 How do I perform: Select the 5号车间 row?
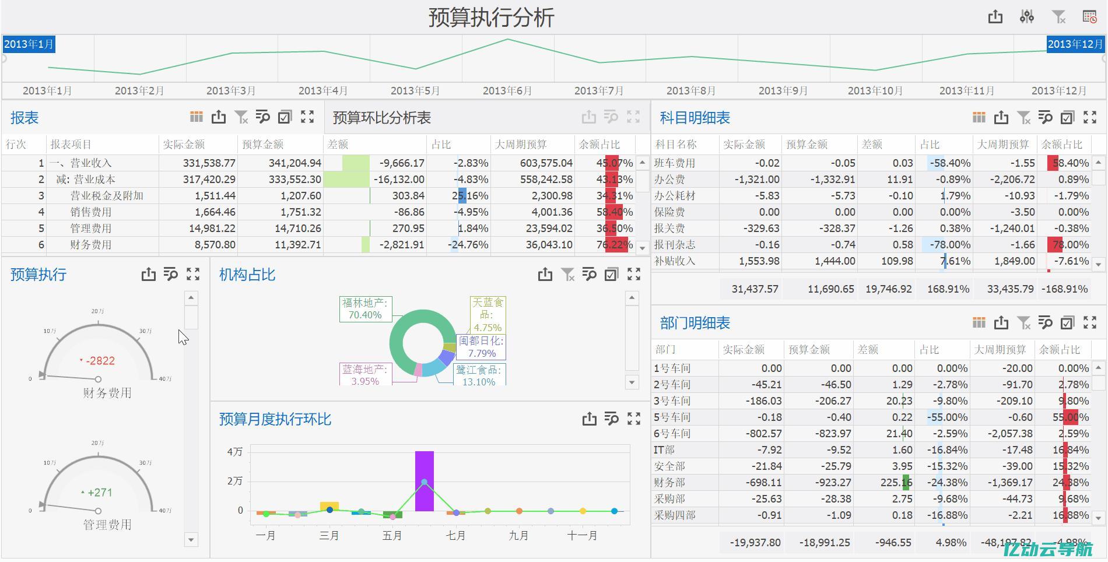pos(871,417)
